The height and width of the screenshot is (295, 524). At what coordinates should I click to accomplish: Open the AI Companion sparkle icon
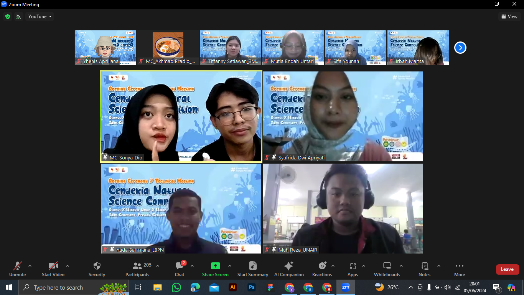(288, 266)
